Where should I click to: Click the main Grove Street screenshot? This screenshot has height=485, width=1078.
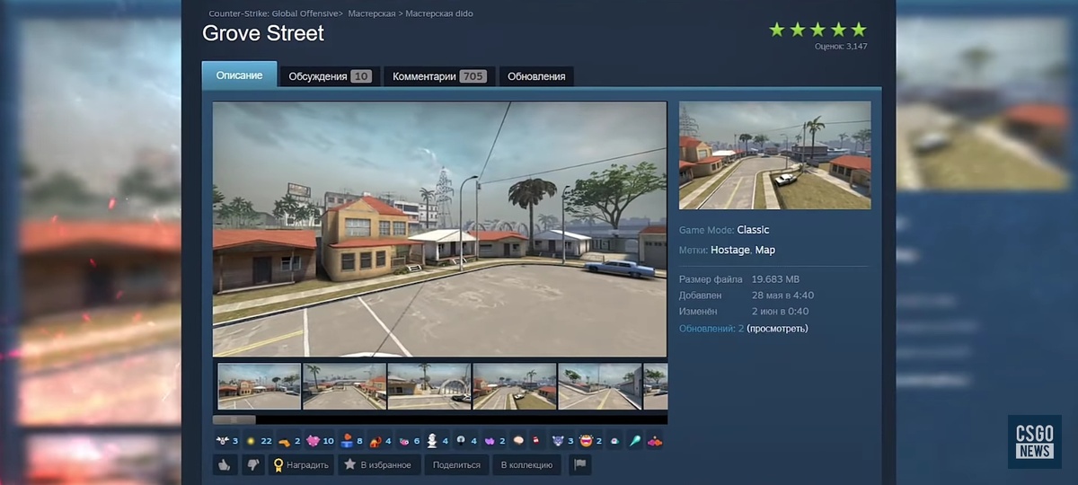(440, 229)
